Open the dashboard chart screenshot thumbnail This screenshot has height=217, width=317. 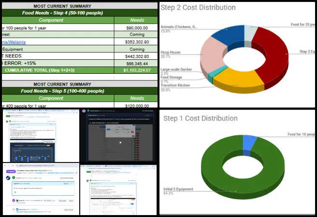pyautogui.click(x=41, y=136)
